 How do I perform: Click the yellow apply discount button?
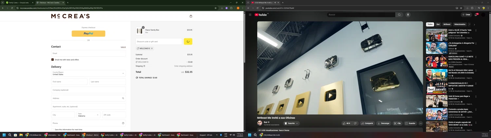click(x=188, y=42)
